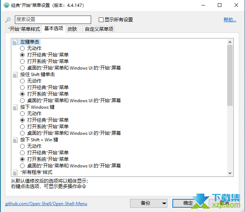Maximize the settings window
Image resolution: width=245 pixels, height=212 pixels.
click(220, 5)
